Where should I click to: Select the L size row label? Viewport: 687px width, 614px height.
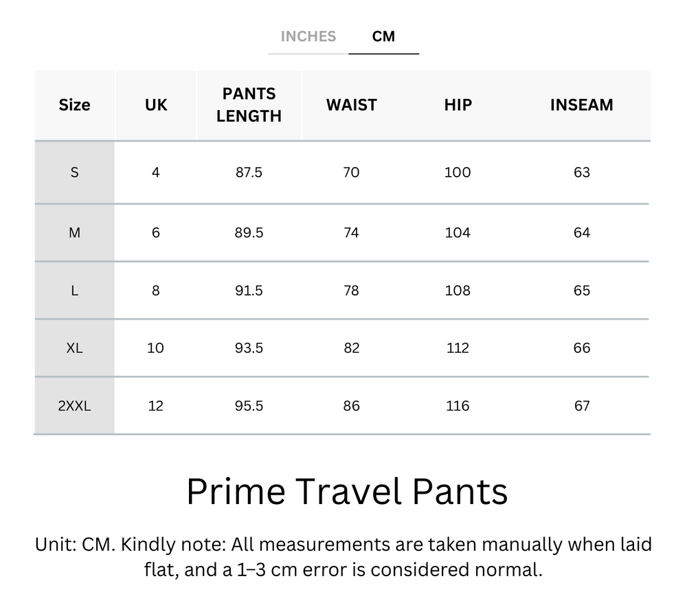(74, 290)
